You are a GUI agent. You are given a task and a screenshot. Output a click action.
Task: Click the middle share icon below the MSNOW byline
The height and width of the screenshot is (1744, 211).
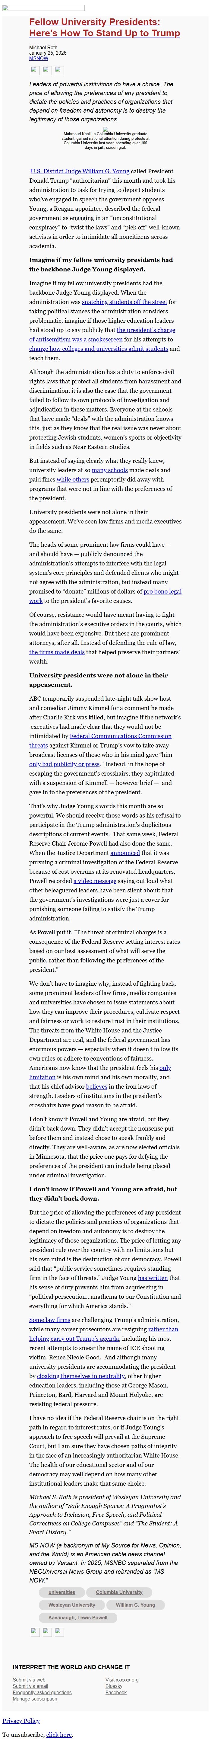pos(47,70)
